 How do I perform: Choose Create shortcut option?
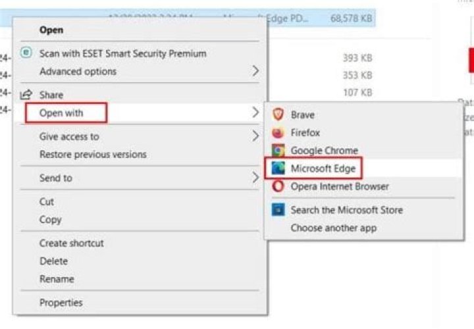71,243
